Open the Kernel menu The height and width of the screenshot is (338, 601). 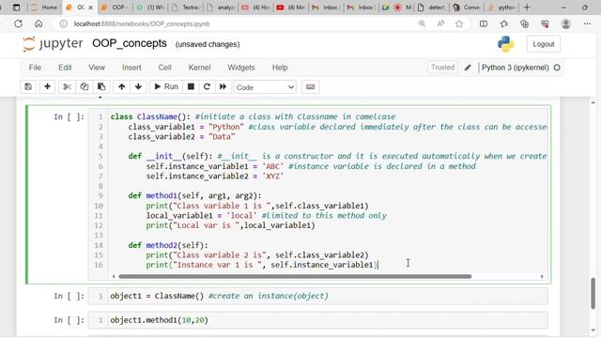(x=199, y=68)
